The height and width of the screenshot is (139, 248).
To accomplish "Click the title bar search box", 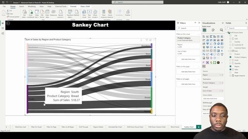I will [x=138, y=2].
